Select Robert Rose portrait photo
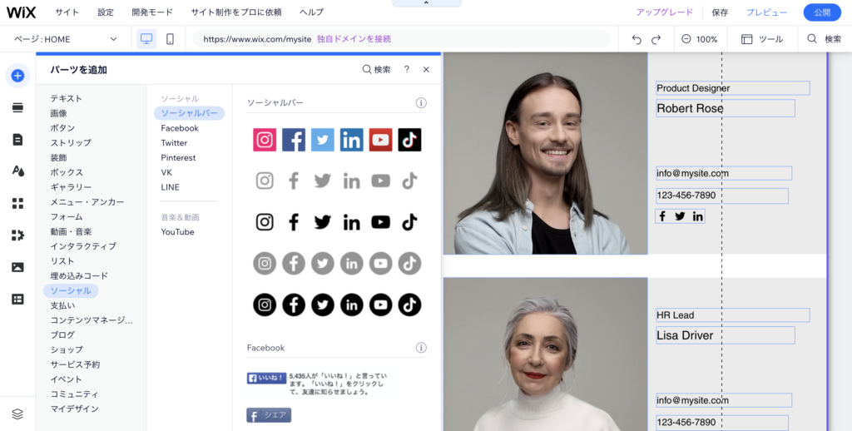852x431 pixels. (x=545, y=153)
